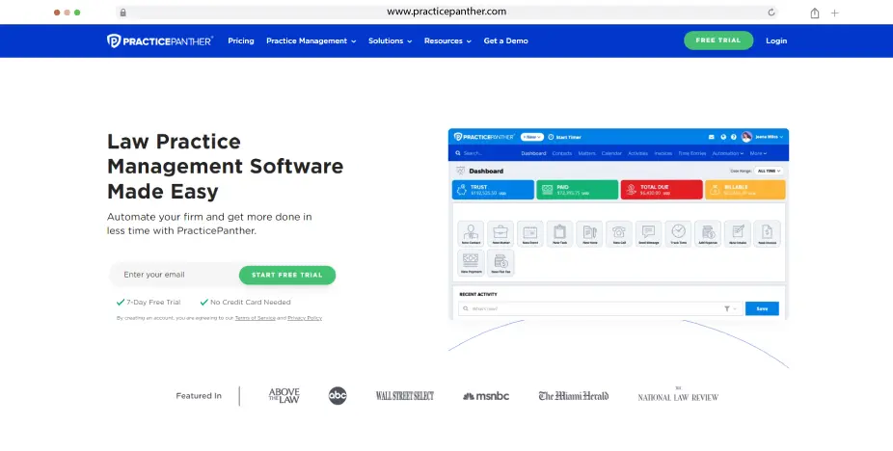Click the Login link
This screenshot has width=893, height=451.
click(x=776, y=41)
